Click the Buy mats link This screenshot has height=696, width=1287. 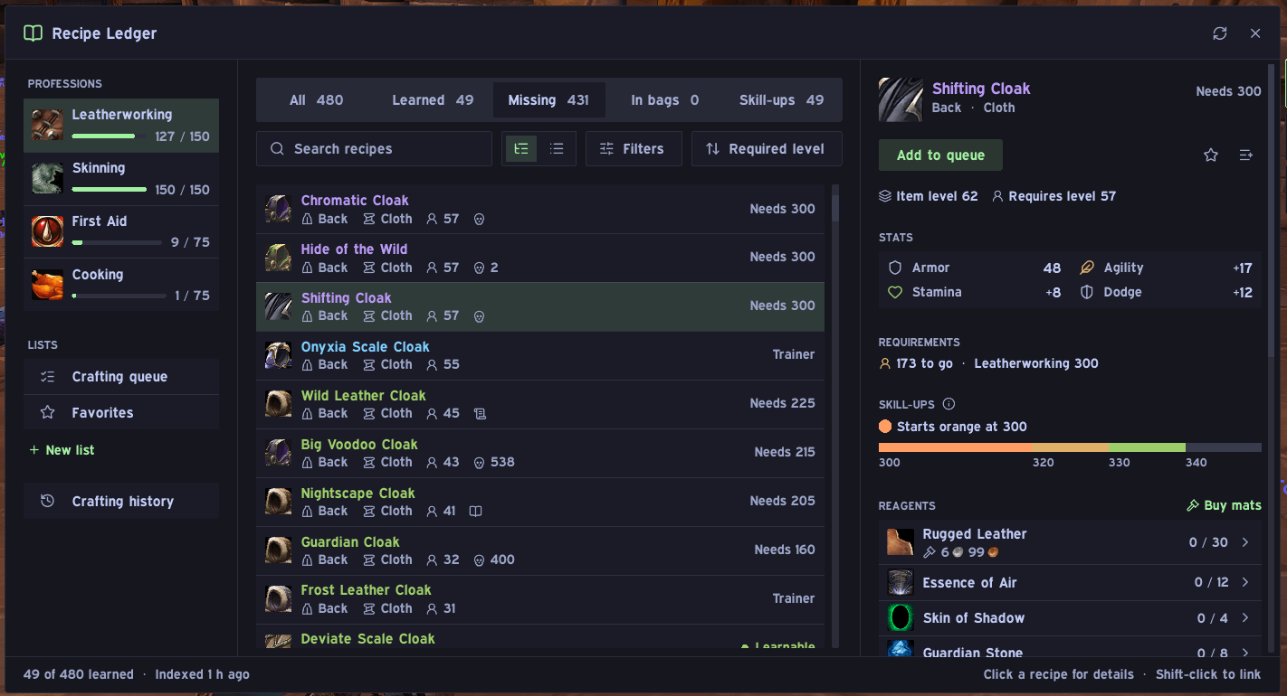click(1224, 505)
